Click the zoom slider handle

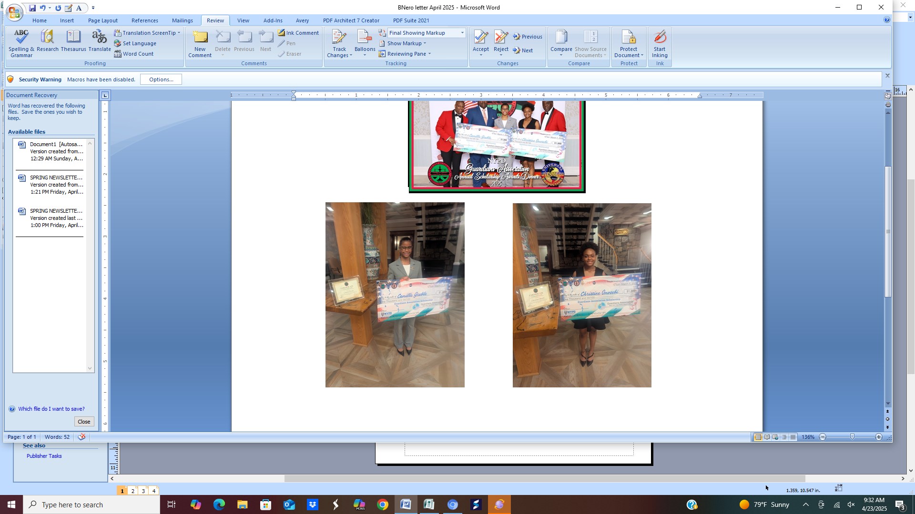point(852,437)
